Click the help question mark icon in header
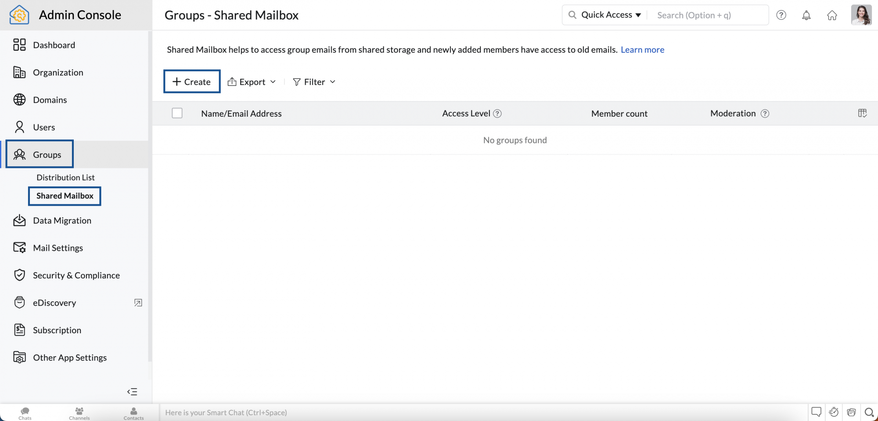The width and height of the screenshot is (878, 421). click(781, 15)
